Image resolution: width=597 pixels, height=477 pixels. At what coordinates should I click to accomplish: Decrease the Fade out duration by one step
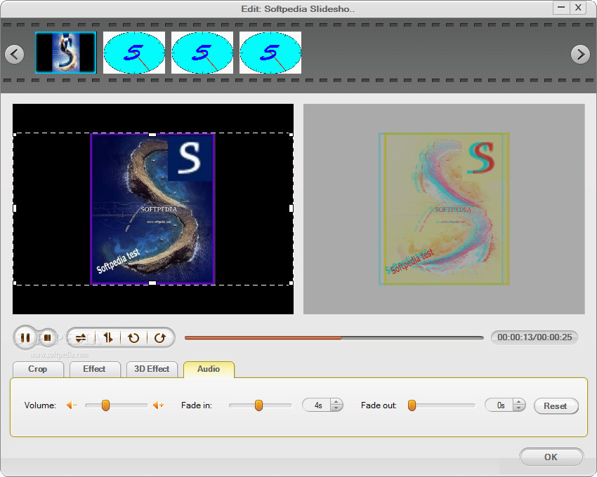click(519, 408)
